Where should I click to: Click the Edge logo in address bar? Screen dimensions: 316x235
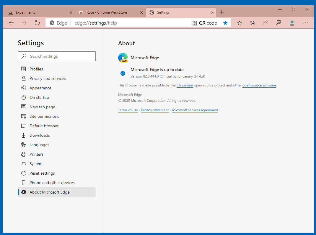[x=52, y=23]
